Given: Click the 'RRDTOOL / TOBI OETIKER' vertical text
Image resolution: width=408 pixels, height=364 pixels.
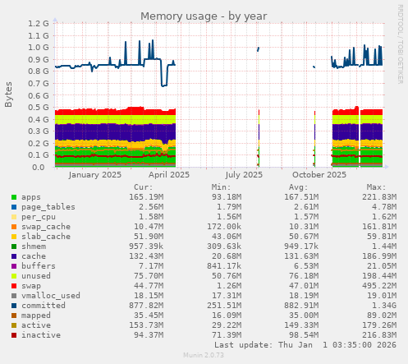Looking at the screenshot, I should tap(401, 44).
